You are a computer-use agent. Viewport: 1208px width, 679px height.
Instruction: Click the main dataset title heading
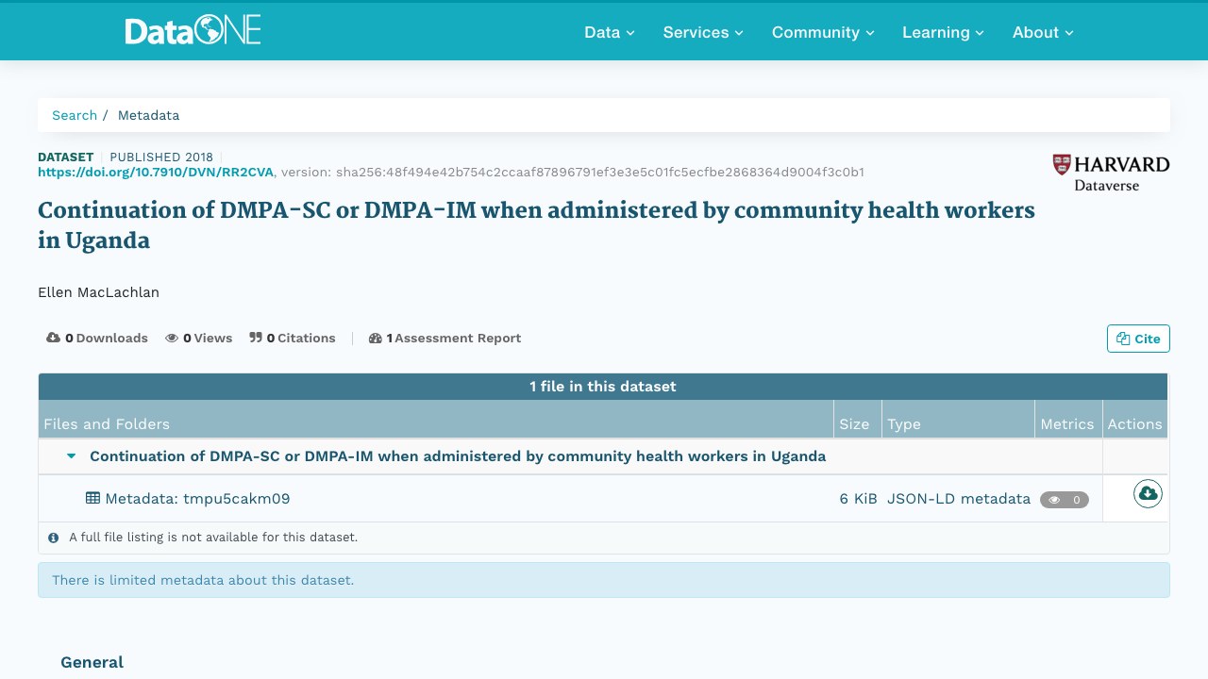pyautogui.click(x=536, y=225)
